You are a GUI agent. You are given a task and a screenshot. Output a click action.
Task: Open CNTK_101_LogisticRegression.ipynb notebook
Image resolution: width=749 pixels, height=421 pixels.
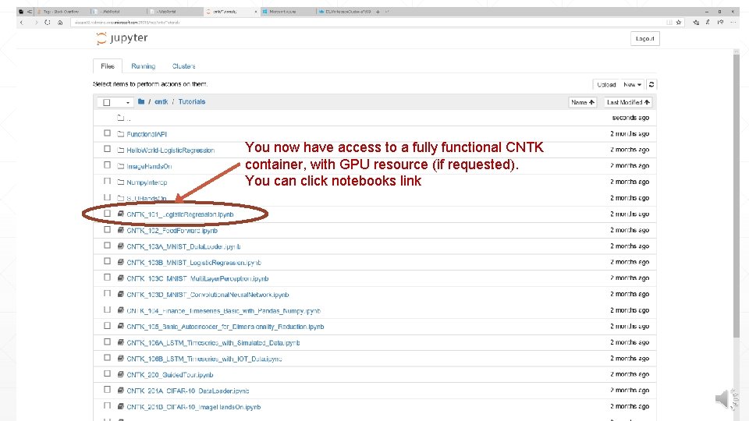180,214
